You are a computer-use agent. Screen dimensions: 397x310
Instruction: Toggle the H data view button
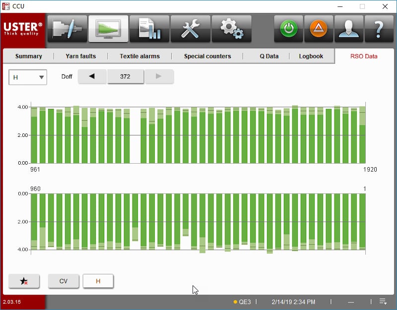point(98,281)
